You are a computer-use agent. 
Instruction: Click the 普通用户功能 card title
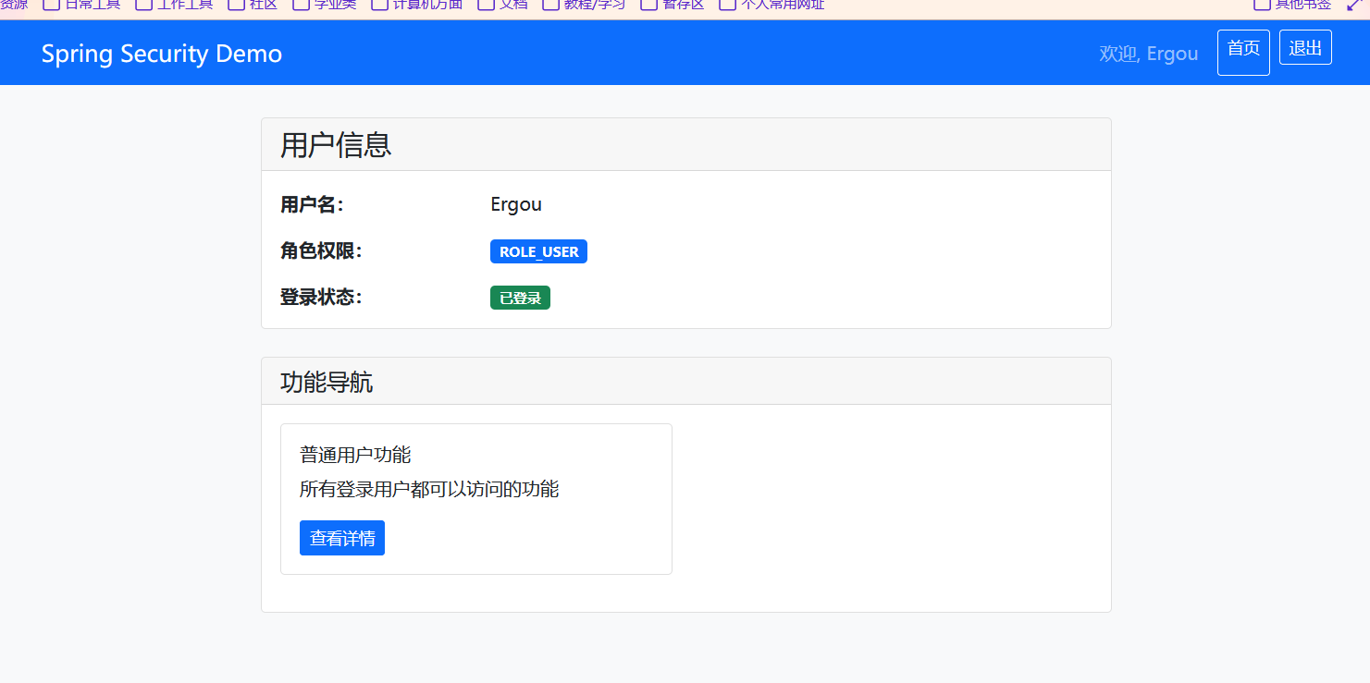coord(355,455)
